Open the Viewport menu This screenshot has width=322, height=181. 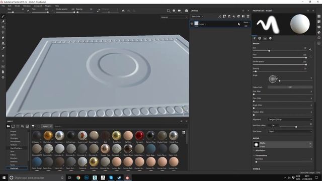click(38, 6)
